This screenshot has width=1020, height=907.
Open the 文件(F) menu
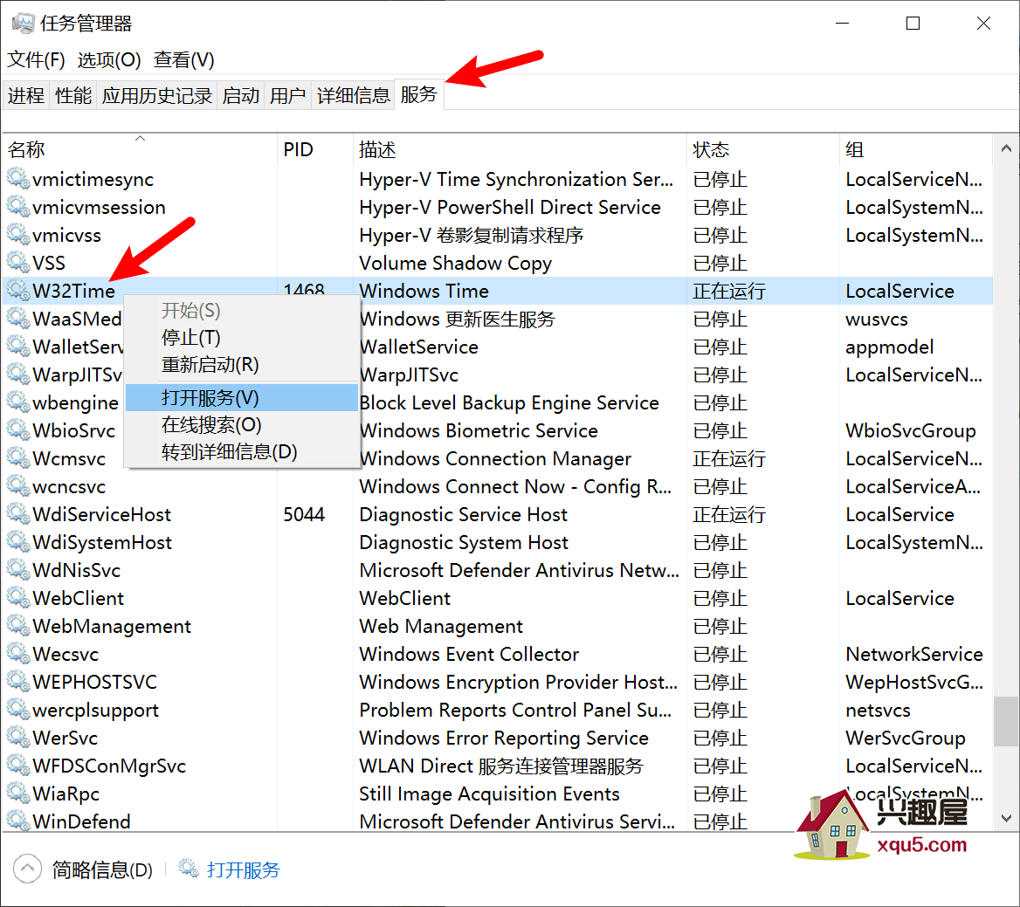click(x=37, y=60)
